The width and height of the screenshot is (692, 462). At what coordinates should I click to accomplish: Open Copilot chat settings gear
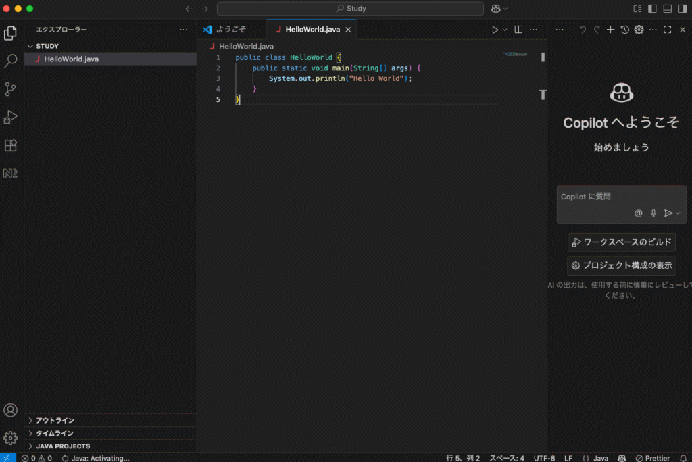coord(639,30)
